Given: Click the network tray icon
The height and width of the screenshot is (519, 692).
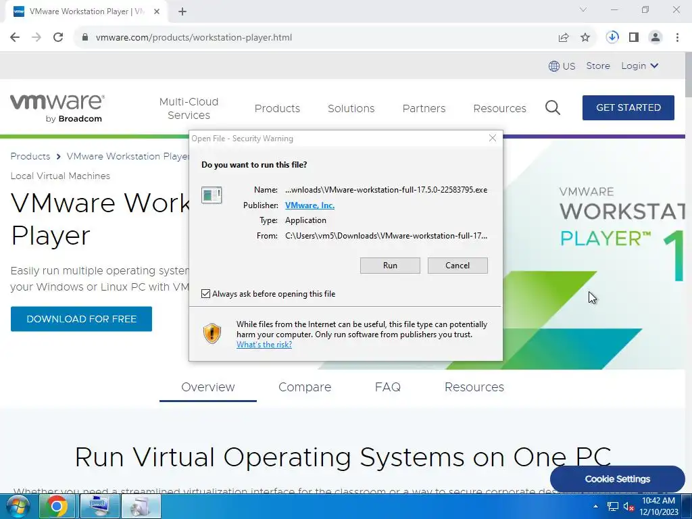Looking at the screenshot, I should [x=612, y=507].
